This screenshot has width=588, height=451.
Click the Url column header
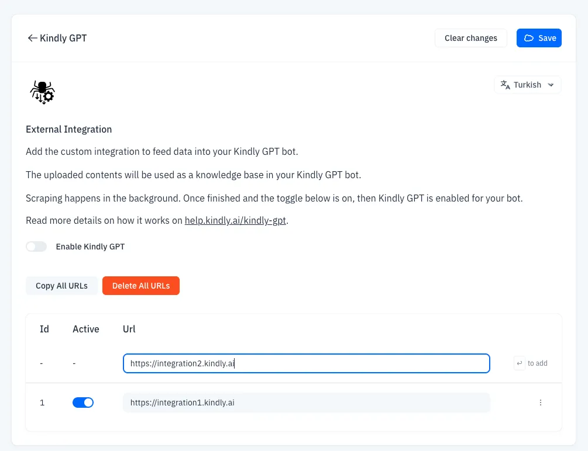(x=129, y=329)
